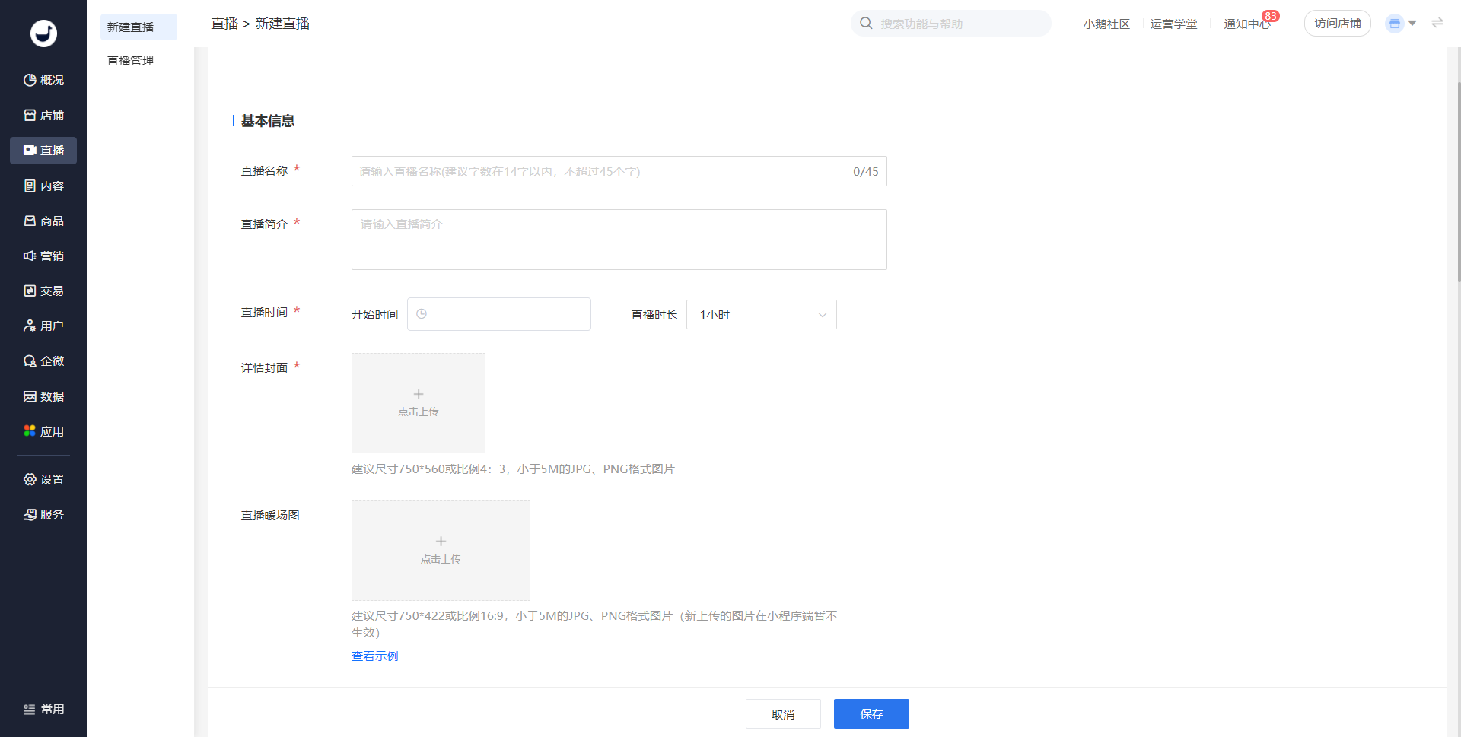
Task: Open the 店铺 store section
Action: [43, 116]
